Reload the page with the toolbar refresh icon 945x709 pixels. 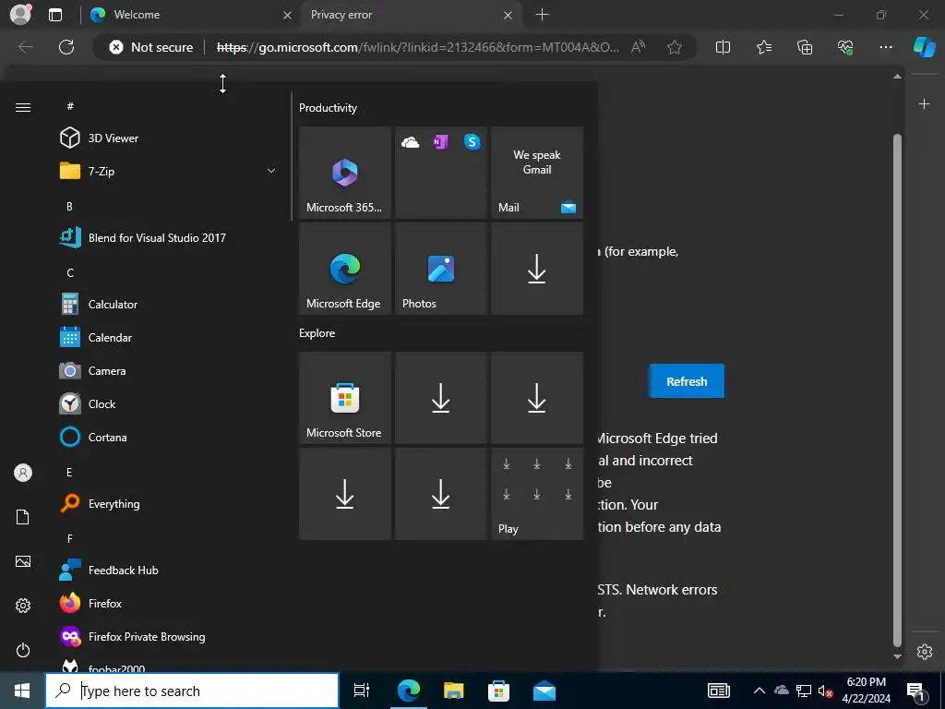[x=66, y=47]
